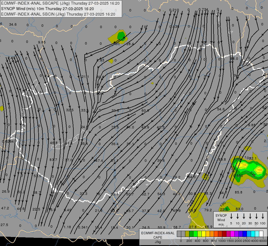Click the map value '50.9'
Screen dimensions: 268x246
point(161,227)
